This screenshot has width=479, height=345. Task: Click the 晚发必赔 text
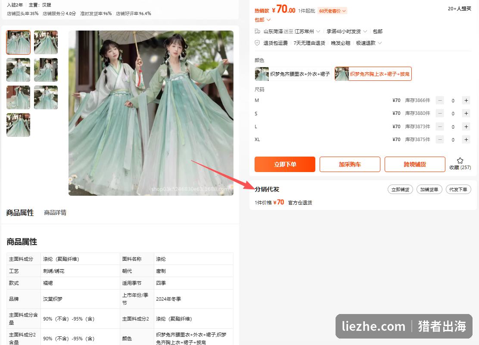(341, 43)
